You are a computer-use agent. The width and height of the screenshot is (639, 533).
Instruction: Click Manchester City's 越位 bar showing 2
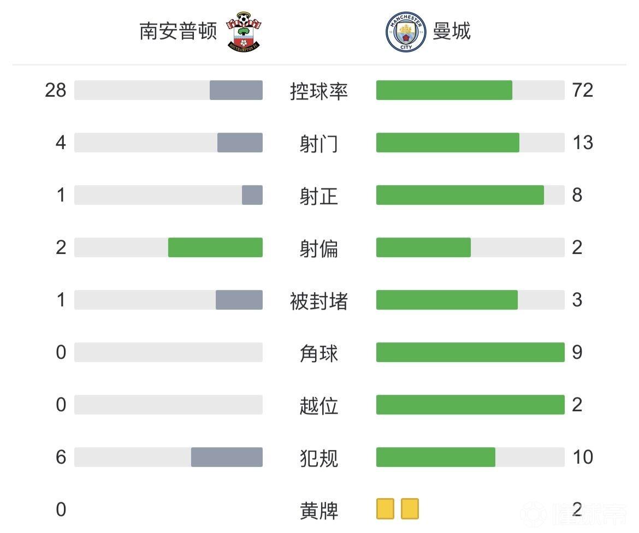coord(470,405)
